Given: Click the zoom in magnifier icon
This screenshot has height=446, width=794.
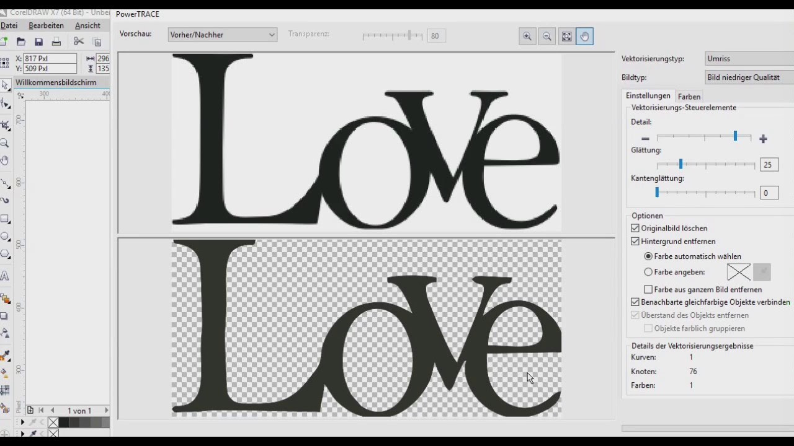Looking at the screenshot, I should tap(527, 37).
